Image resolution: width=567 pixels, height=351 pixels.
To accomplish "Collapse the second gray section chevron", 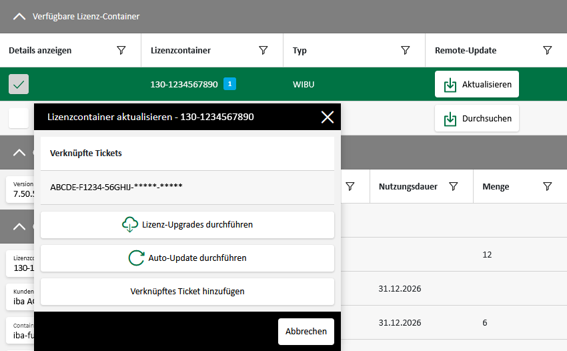I will [19, 152].
